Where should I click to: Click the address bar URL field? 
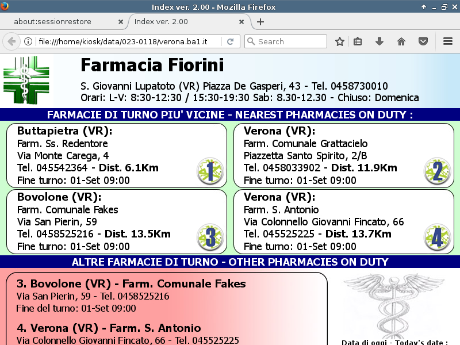(126, 41)
